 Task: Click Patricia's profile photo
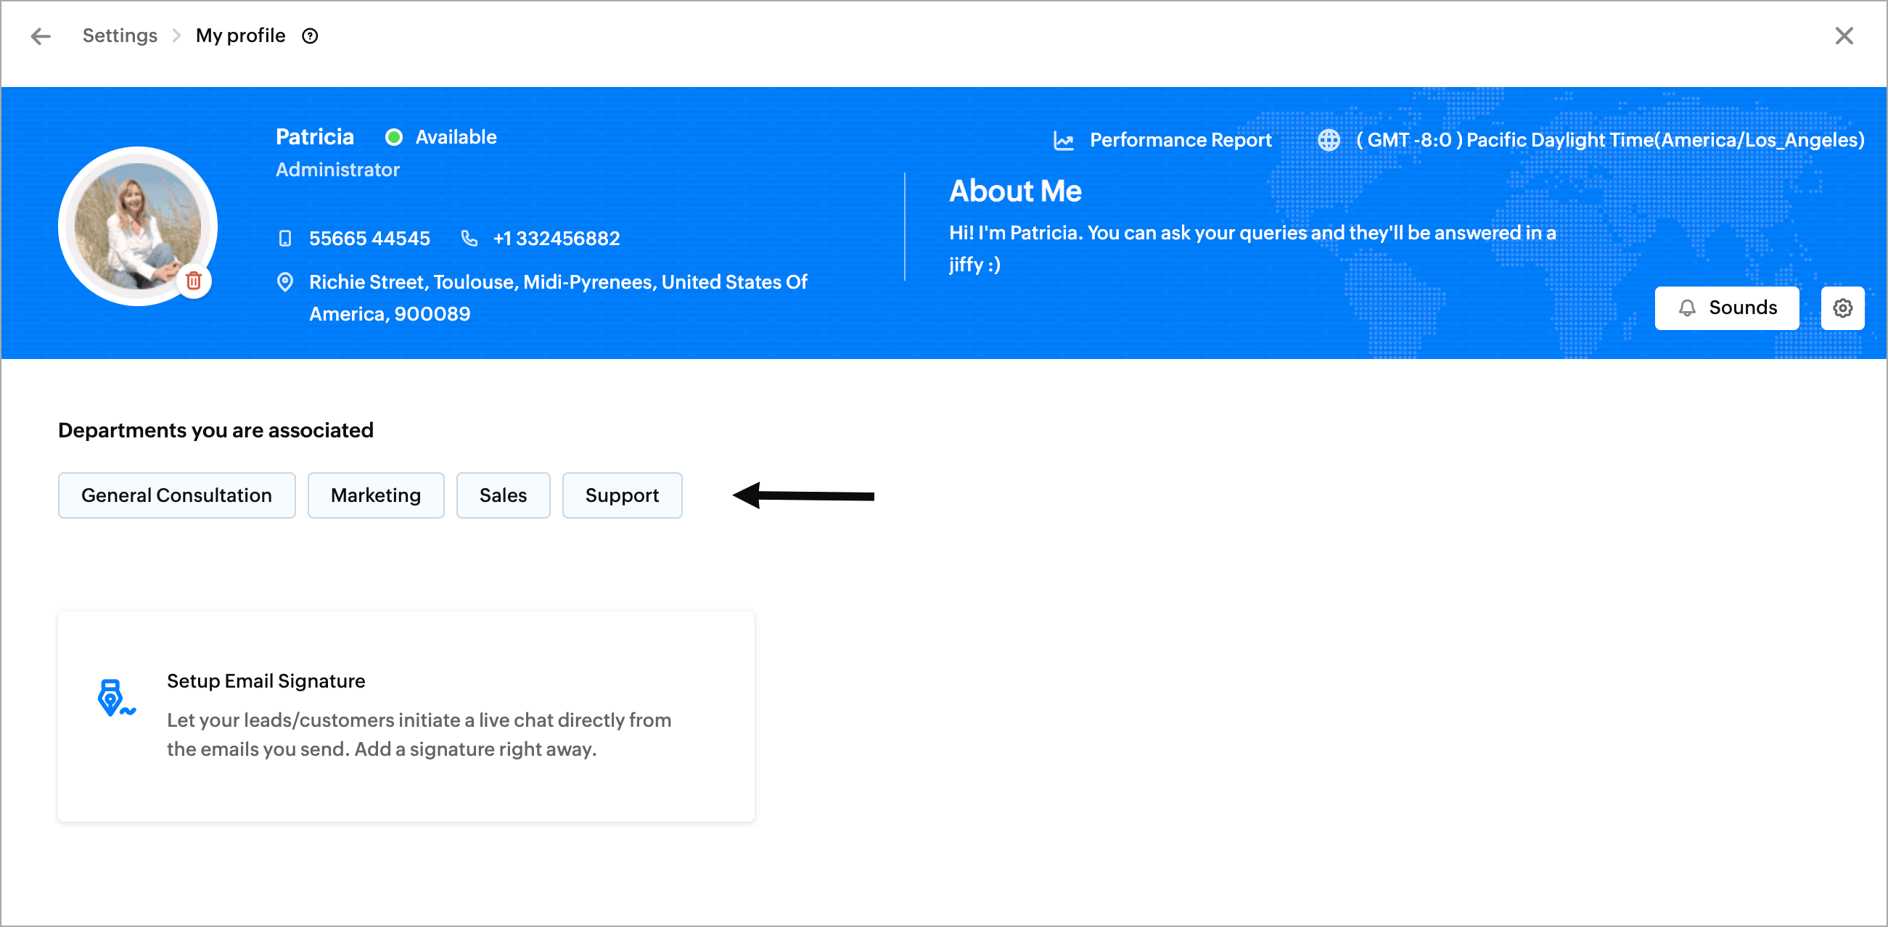pos(137,225)
